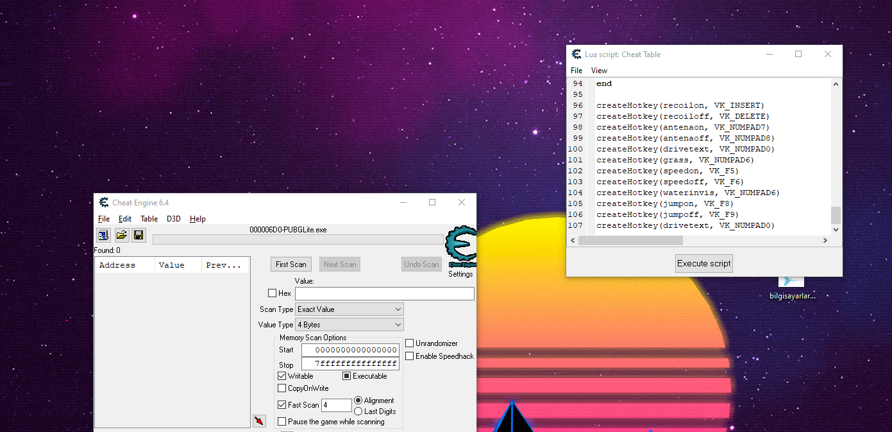Disable the Fast Scan checkbox

pos(282,405)
